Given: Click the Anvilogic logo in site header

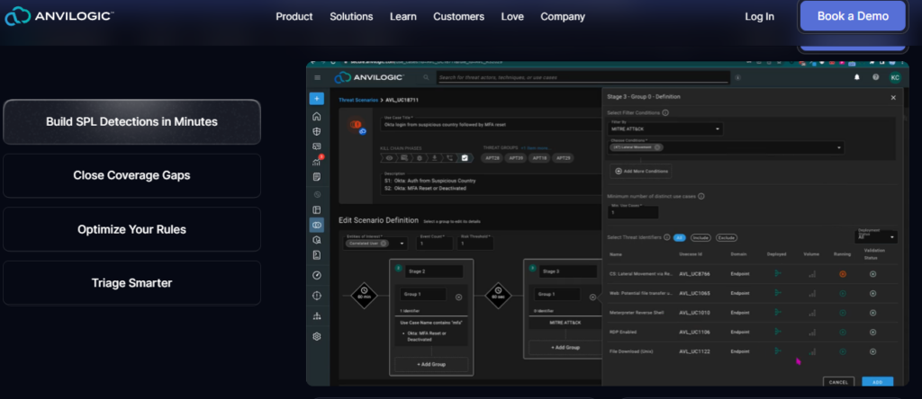Looking at the screenshot, I should tap(59, 16).
